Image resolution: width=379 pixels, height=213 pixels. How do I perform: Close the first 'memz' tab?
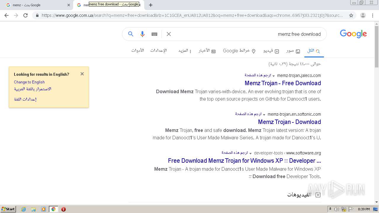69,5
